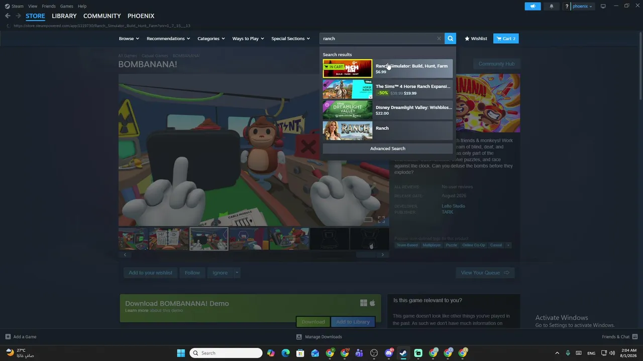Select the Ranch search result
This screenshot has width=643, height=361.
(x=387, y=130)
